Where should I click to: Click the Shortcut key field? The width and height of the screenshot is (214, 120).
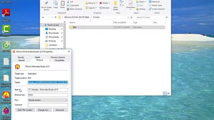48,95
